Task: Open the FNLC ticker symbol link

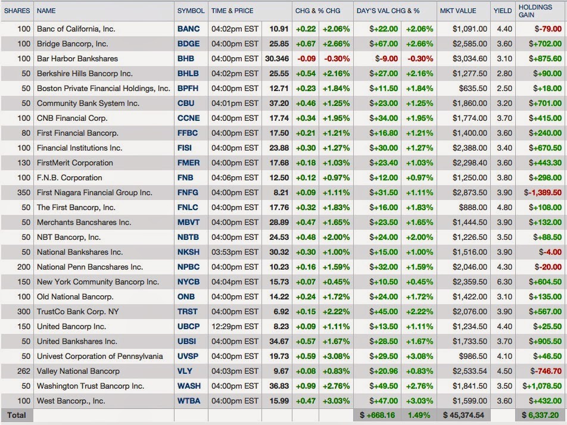Action: 188,207
